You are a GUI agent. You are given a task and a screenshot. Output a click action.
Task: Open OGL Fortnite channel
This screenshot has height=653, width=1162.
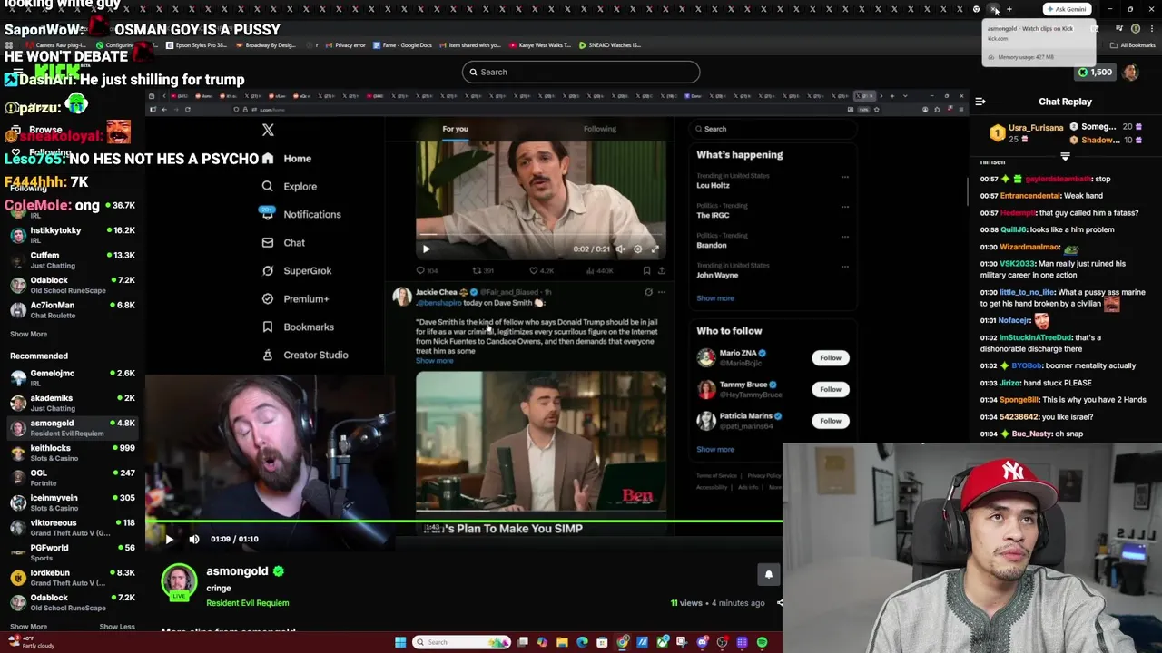tap(73, 478)
